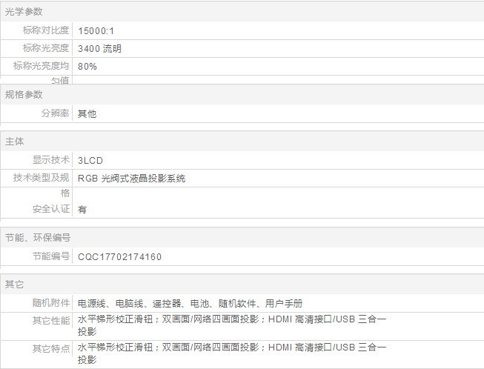Select the 标称对比度 label
This screenshot has height=369, width=484.
46,30
